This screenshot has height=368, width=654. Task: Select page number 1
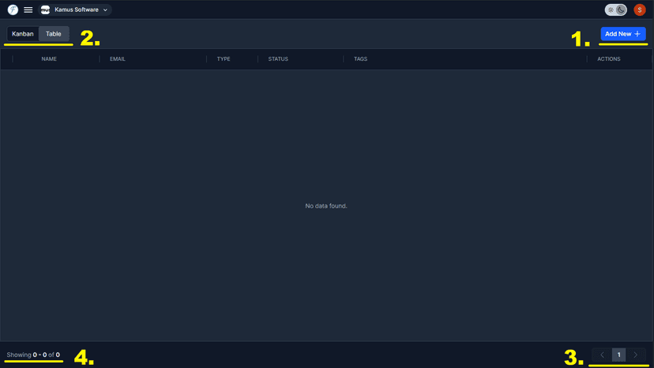pos(619,355)
